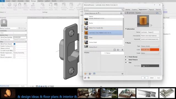Expand the Finish Bumps section

point(126,57)
